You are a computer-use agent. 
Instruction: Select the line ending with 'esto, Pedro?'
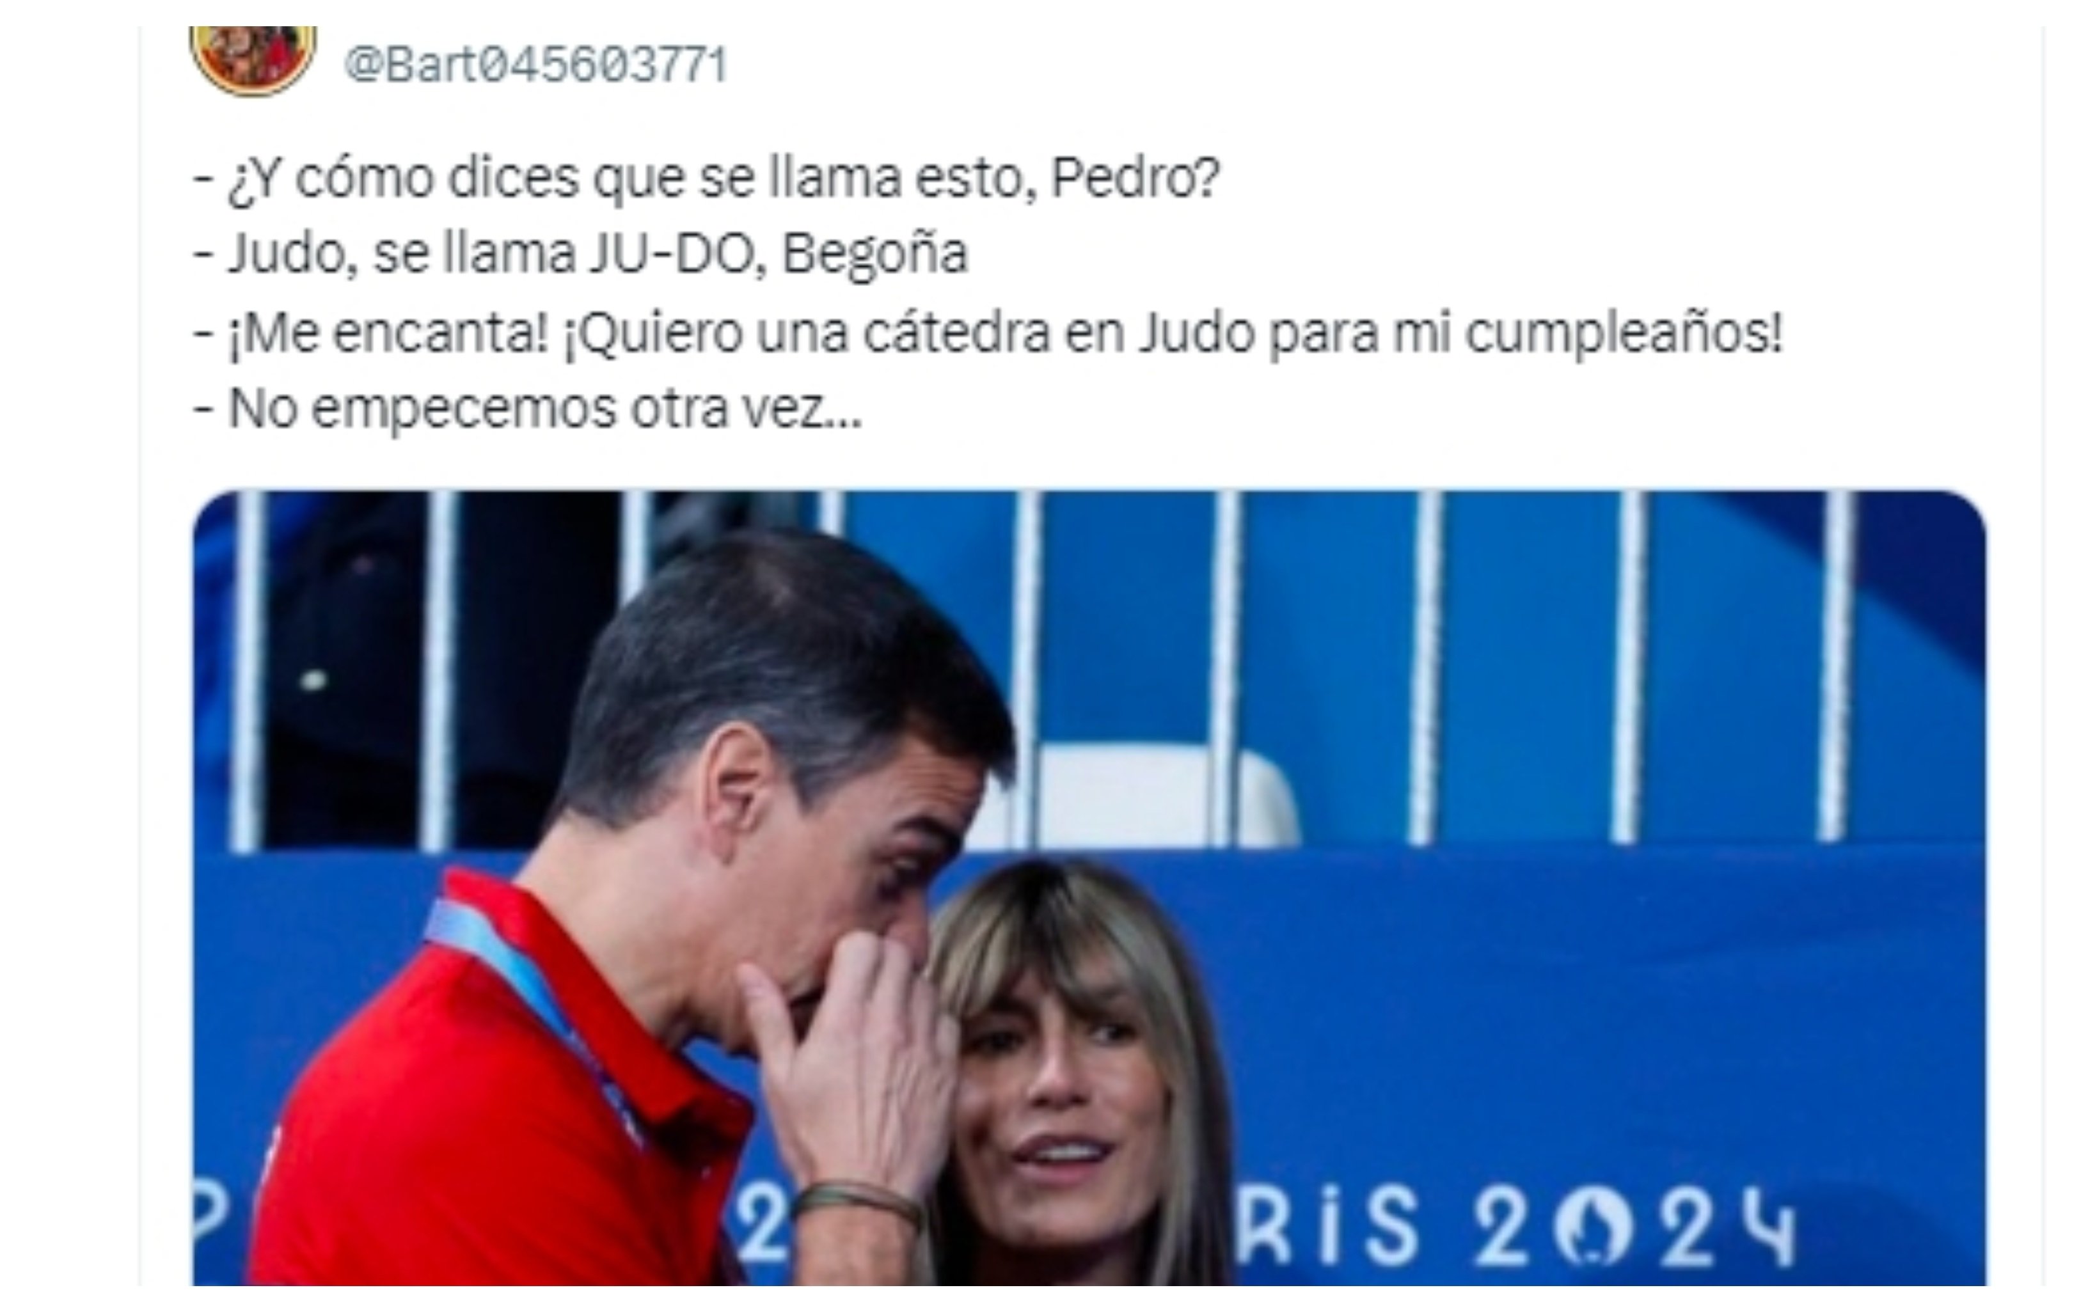[706, 180]
